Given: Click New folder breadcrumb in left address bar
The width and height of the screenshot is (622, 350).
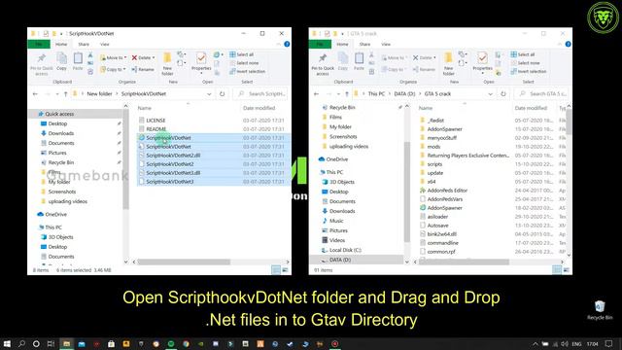Looking at the screenshot, I should [x=99, y=94].
